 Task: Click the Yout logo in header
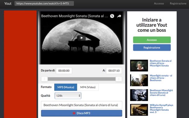point(8,3)
